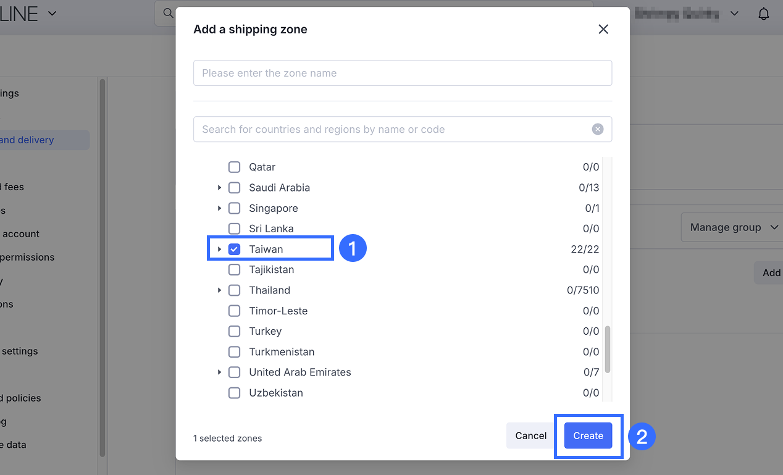
Task: Open the account name dropdown arrow
Action: pyautogui.click(x=734, y=14)
